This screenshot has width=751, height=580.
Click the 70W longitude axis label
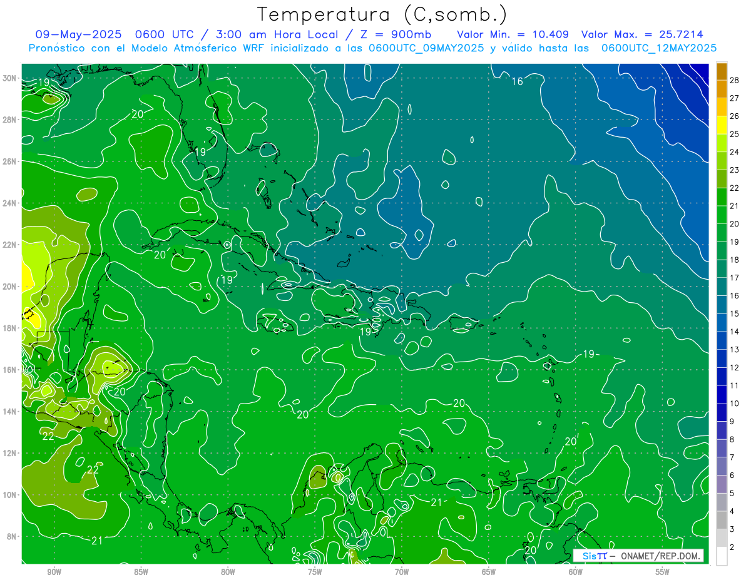(402, 571)
